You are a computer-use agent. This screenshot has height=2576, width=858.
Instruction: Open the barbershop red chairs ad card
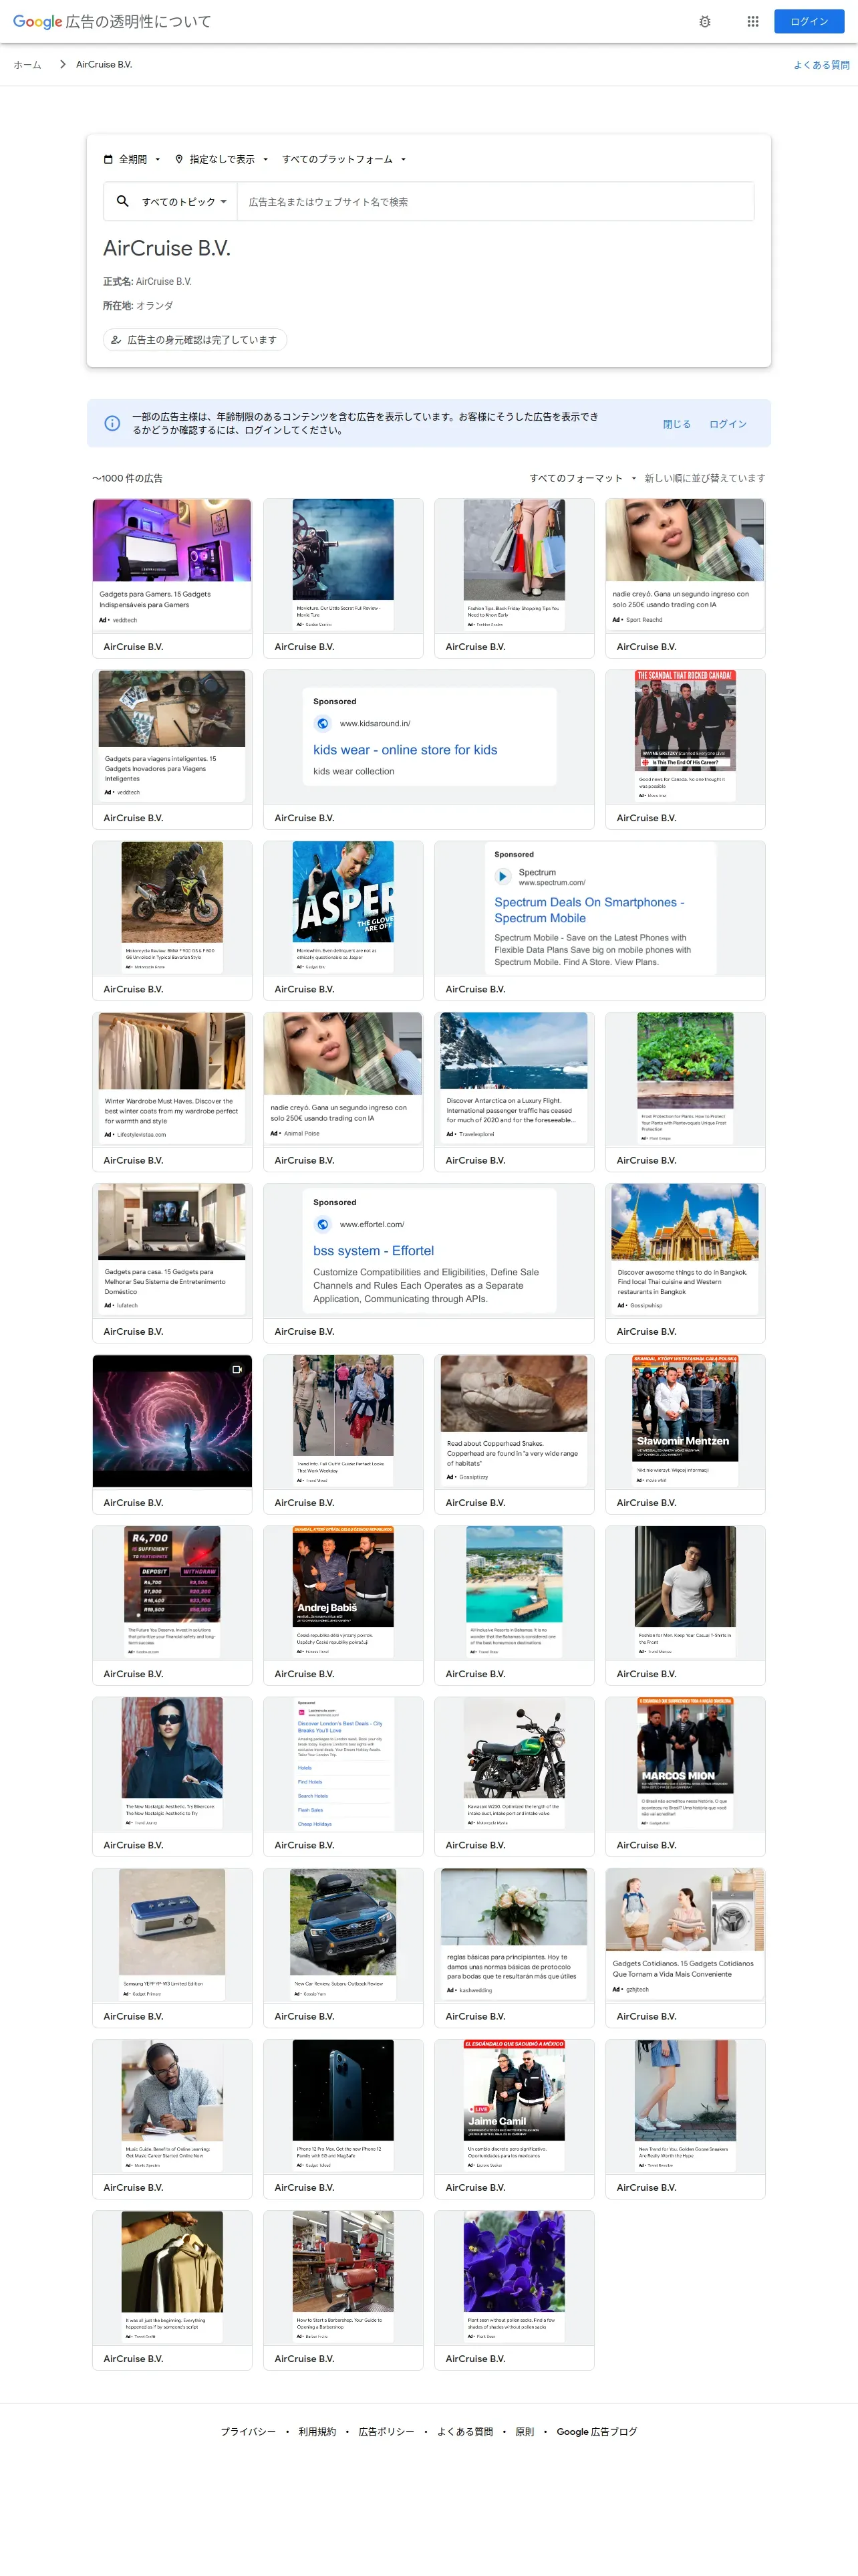[343, 2290]
